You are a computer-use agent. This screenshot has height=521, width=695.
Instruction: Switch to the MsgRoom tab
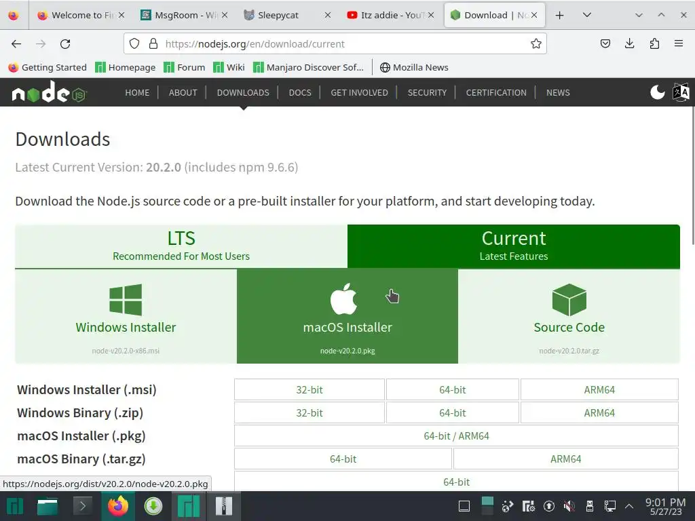click(x=185, y=15)
